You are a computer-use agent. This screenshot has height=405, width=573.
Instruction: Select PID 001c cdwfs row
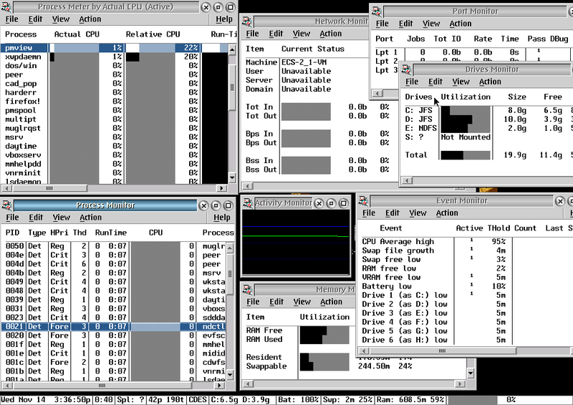pos(114,362)
